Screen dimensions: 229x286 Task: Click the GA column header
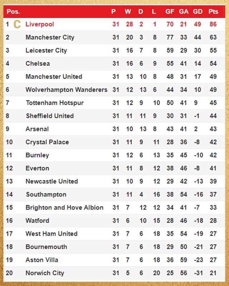tap(184, 11)
